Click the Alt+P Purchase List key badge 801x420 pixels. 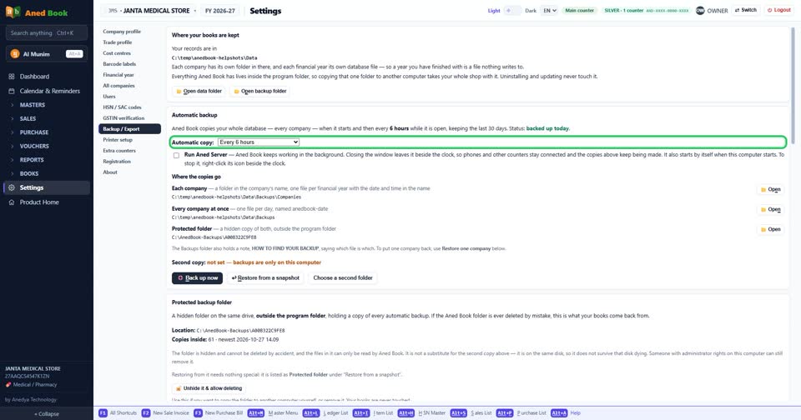tap(504, 412)
